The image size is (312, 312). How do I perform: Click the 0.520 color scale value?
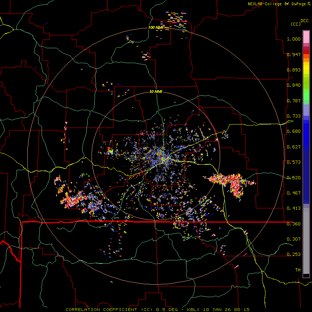(x=294, y=178)
